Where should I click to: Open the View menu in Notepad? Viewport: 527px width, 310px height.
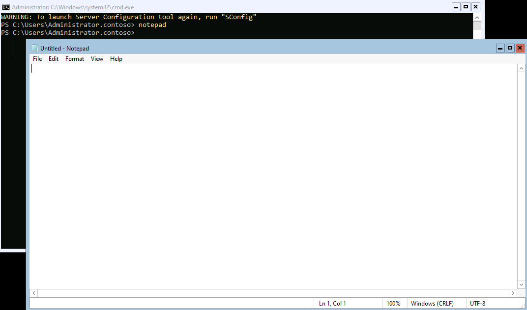tap(97, 59)
